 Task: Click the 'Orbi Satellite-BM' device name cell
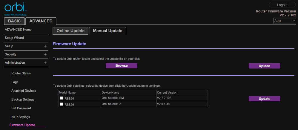(128, 98)
